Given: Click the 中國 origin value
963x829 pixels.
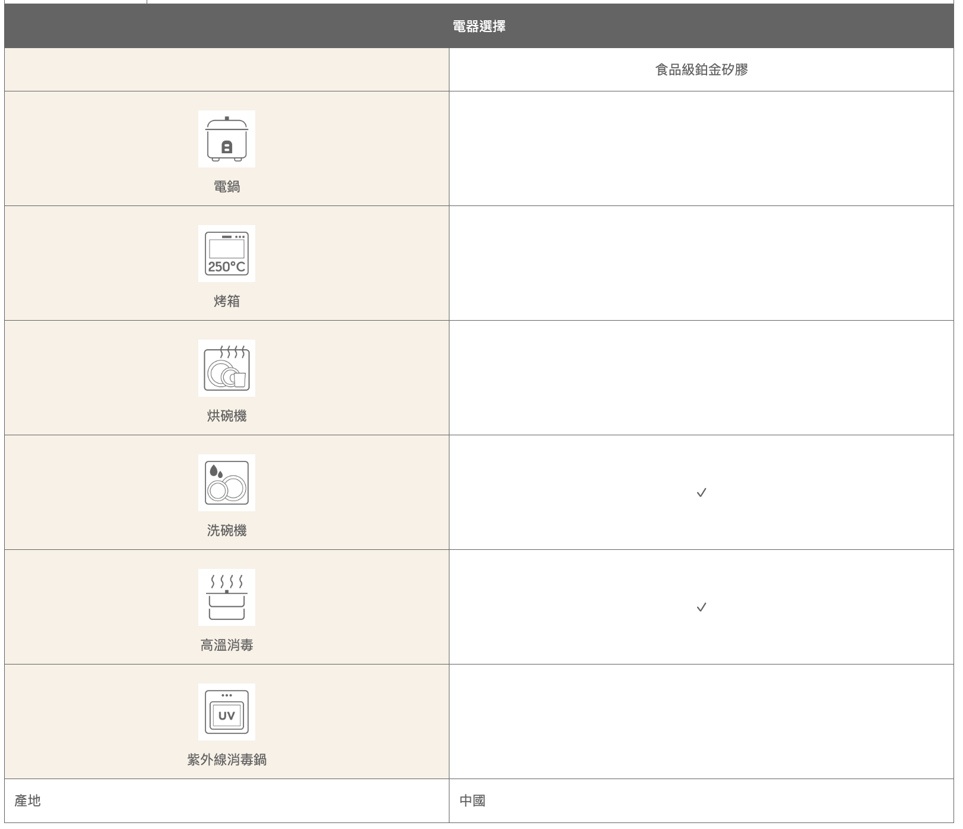Looking at the screenshot, I should coord(473,801).
